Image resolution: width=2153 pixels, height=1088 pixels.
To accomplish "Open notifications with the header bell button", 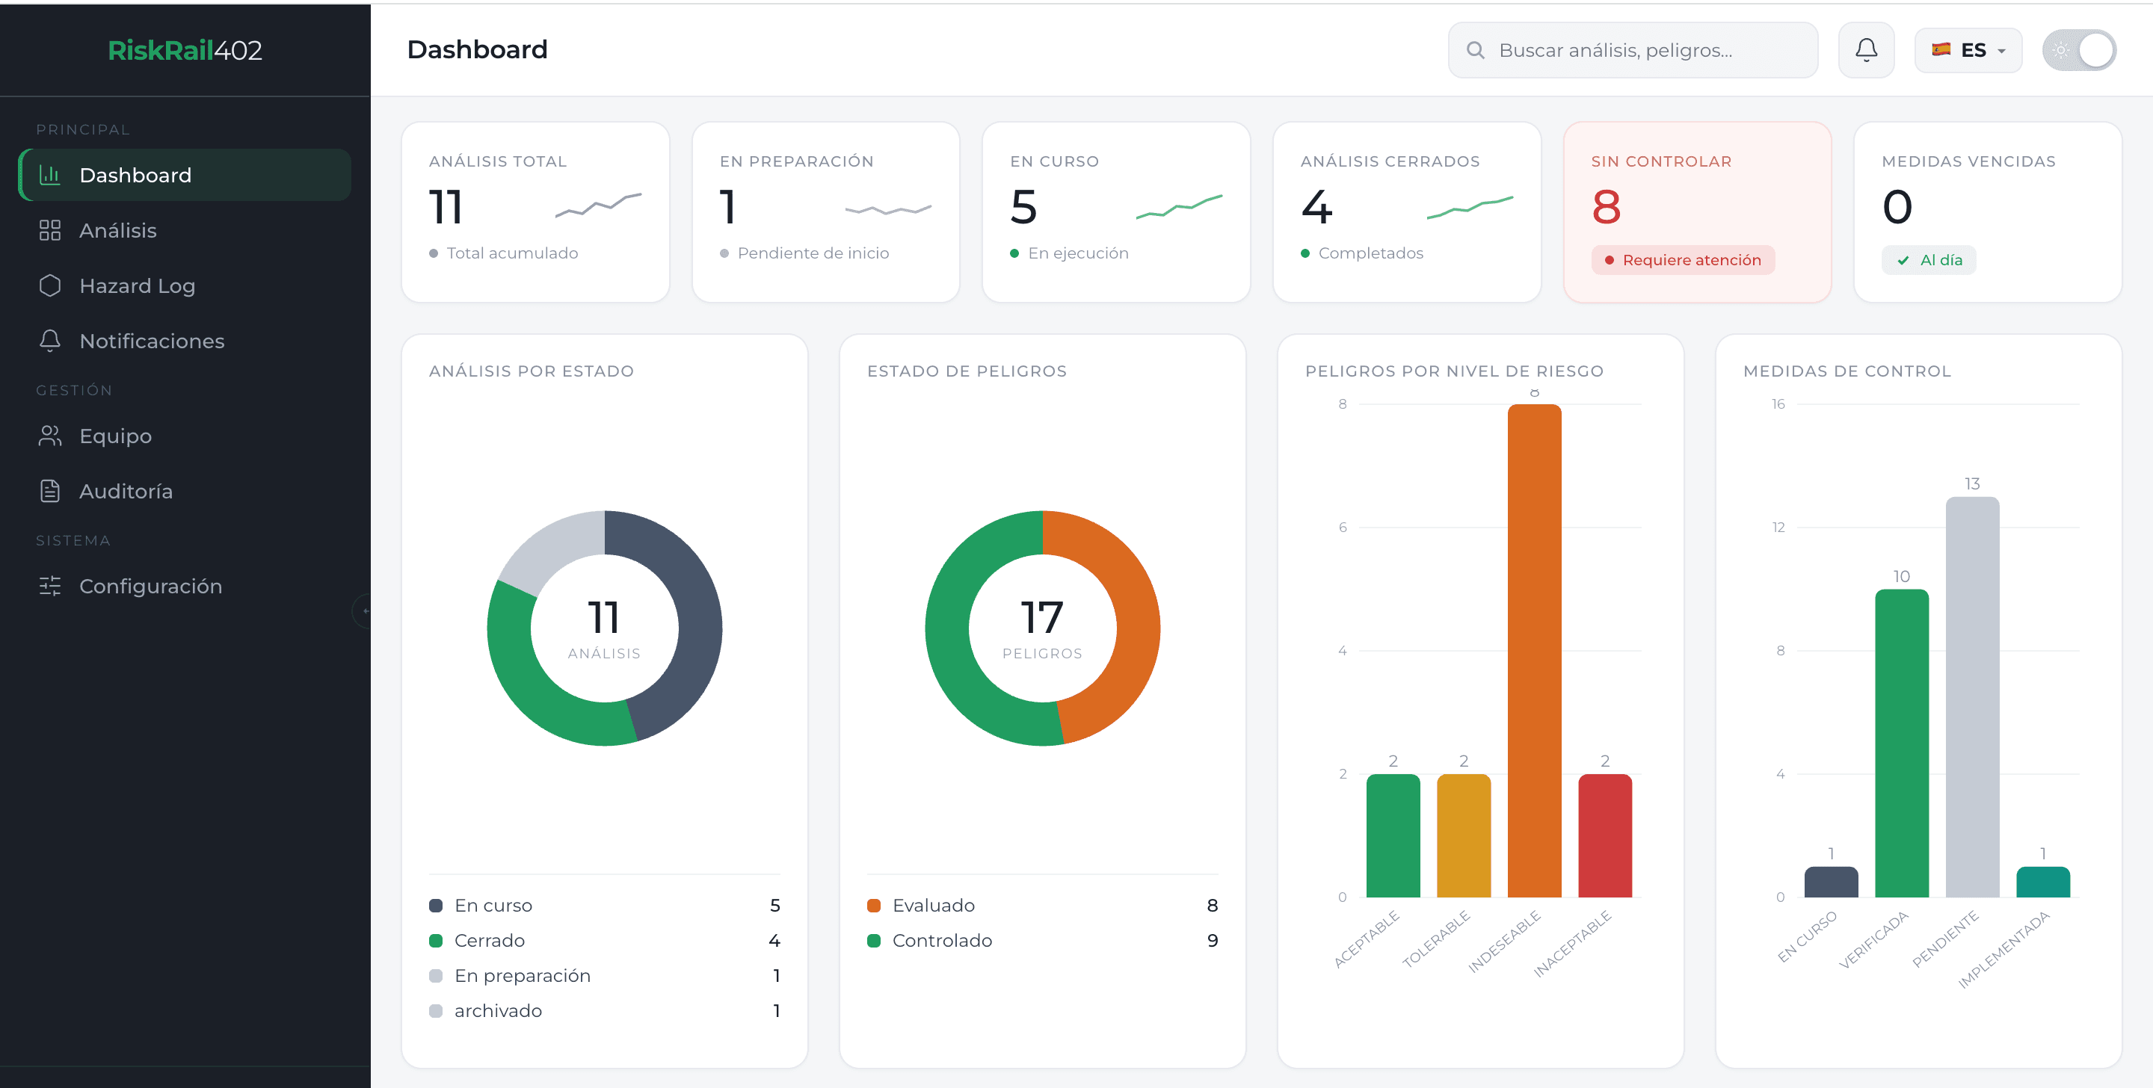I will point(1865,50).
